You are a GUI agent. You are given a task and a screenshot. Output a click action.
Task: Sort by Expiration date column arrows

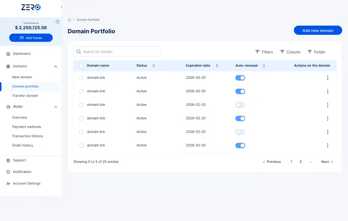click(217, 66)
